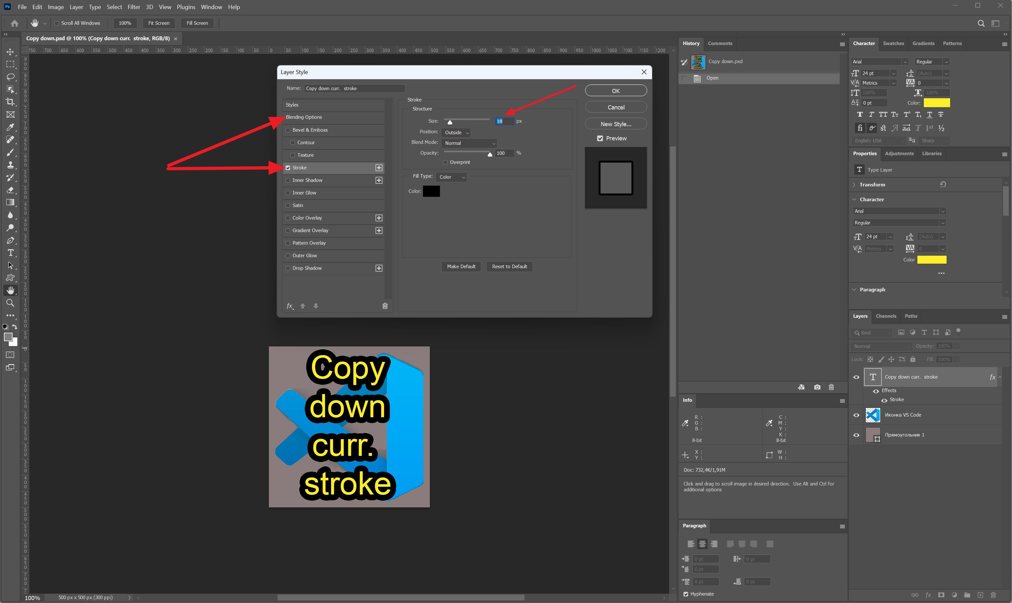1012x603 pixels.
Task: Click the layer style Name input field
Action: [x=354, y=88]
